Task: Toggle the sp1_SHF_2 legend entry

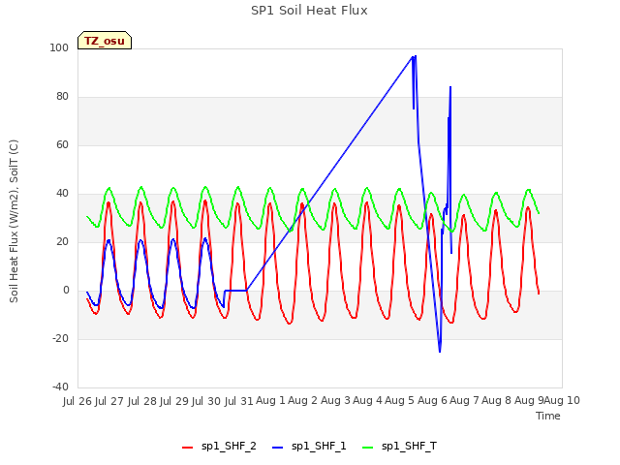Action: 219,447
